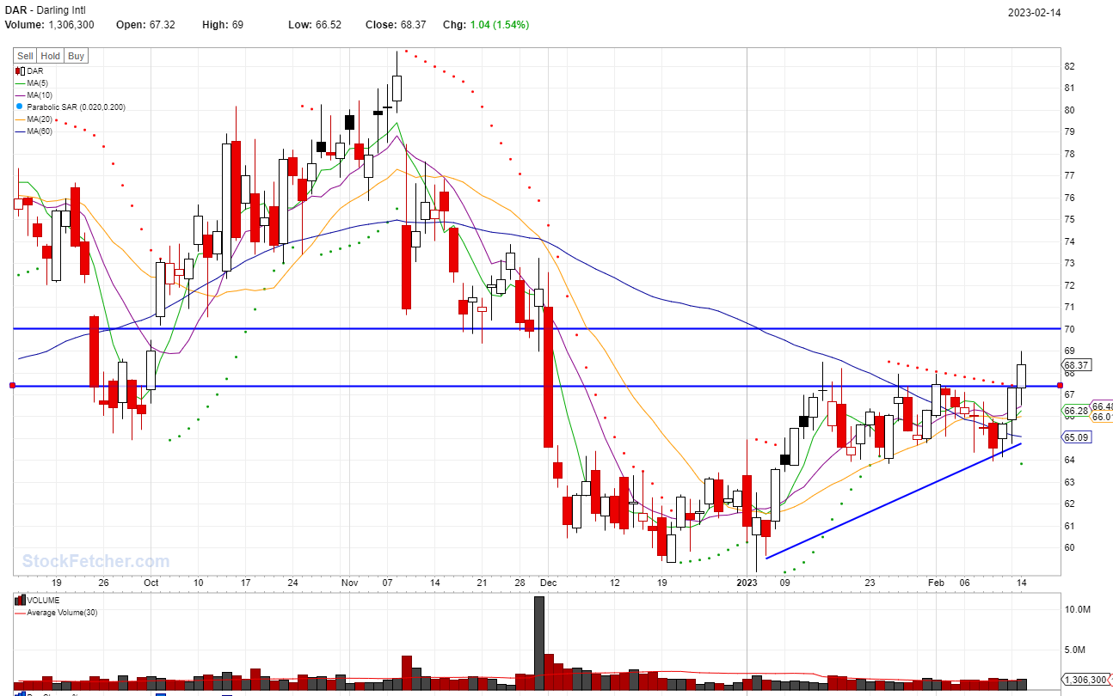
Task: Click the 'Open: 67.32' header value
Action: pos(145,25)
